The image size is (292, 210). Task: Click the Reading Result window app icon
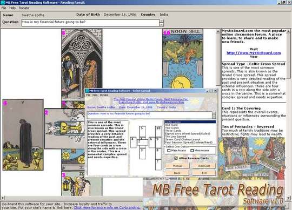point(2,2)
